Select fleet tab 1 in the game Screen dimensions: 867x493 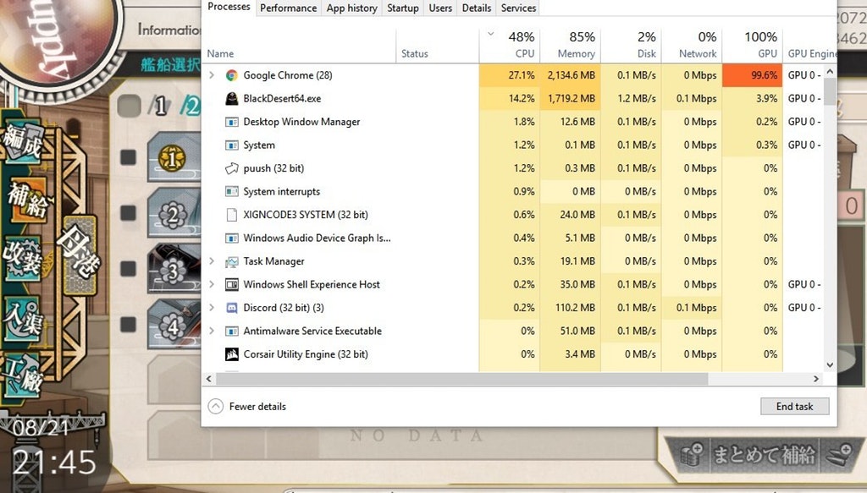point(160,106)
